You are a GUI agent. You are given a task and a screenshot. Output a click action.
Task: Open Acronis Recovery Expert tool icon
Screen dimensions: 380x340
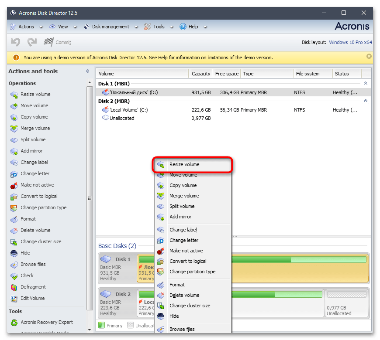click(14, 323)
